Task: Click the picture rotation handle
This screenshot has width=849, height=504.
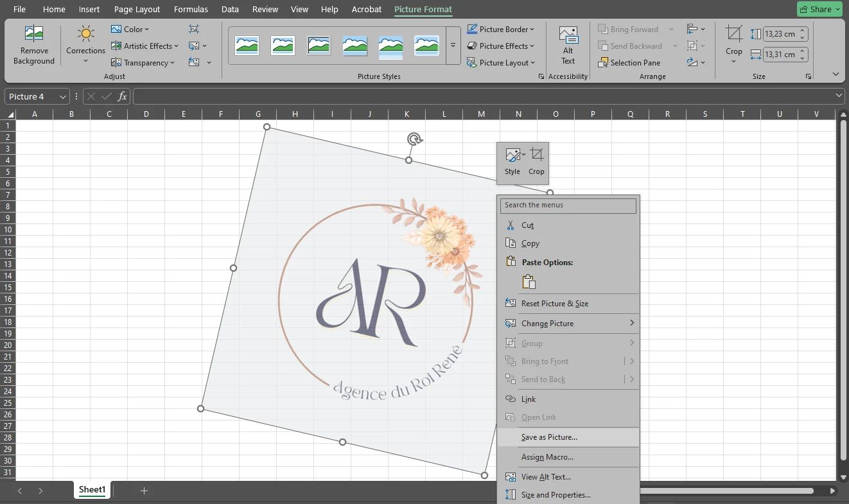Action: 416,139
